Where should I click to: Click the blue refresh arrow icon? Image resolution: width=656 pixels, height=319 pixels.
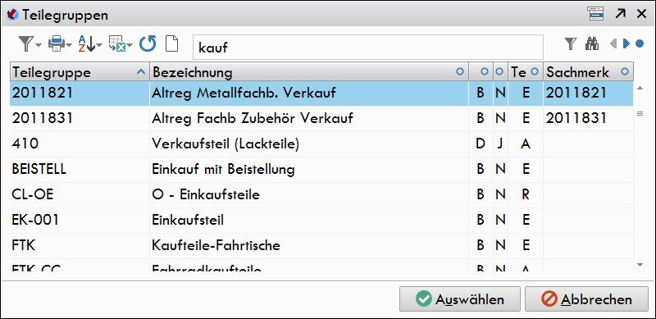tap(148, 43)
